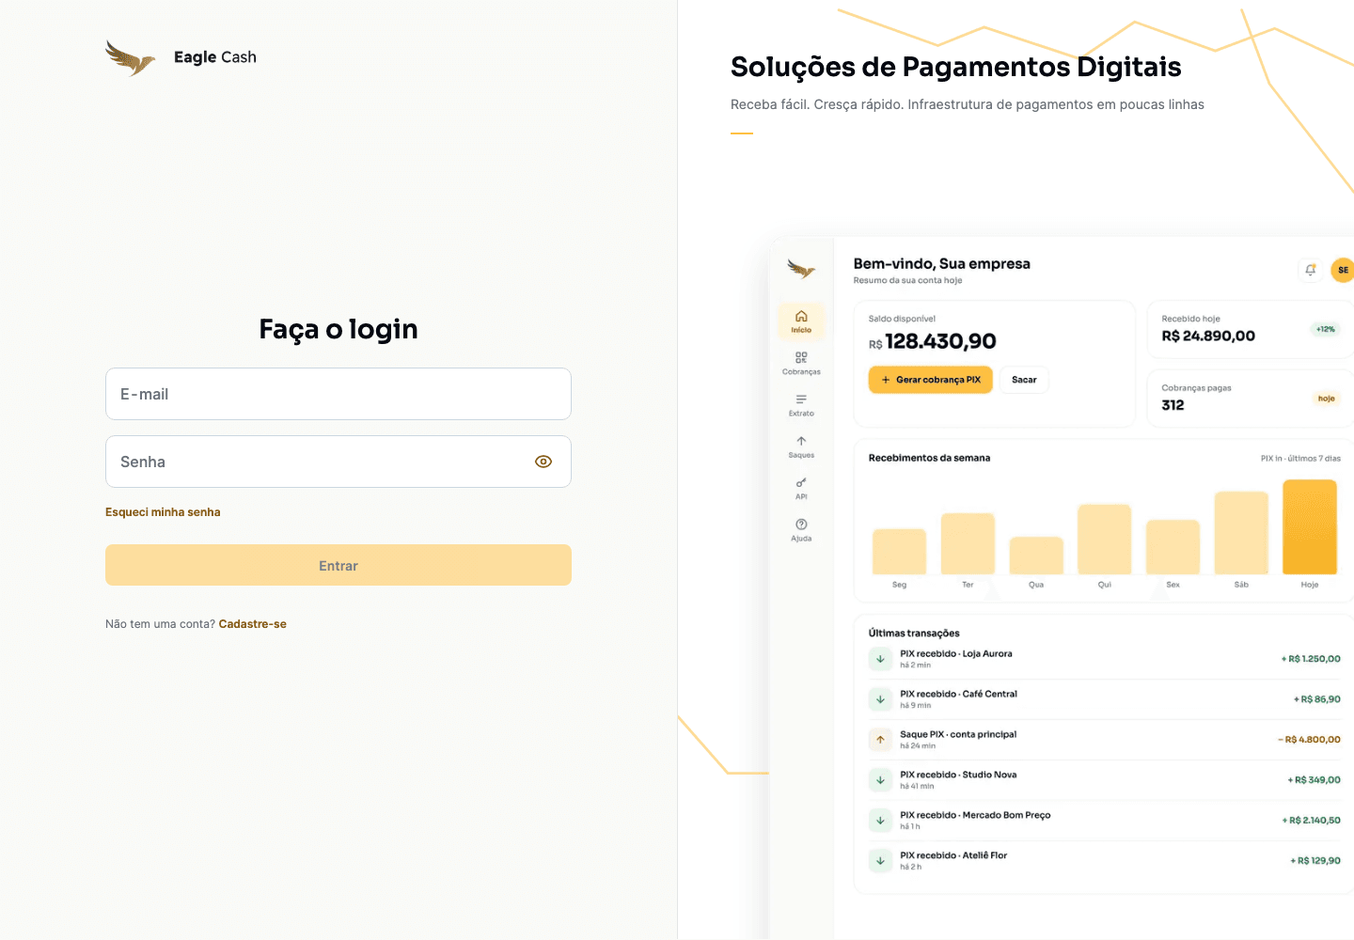Click the PIX in · últimos 7 dias label
1354x940 pixels.
[1300, 459]
